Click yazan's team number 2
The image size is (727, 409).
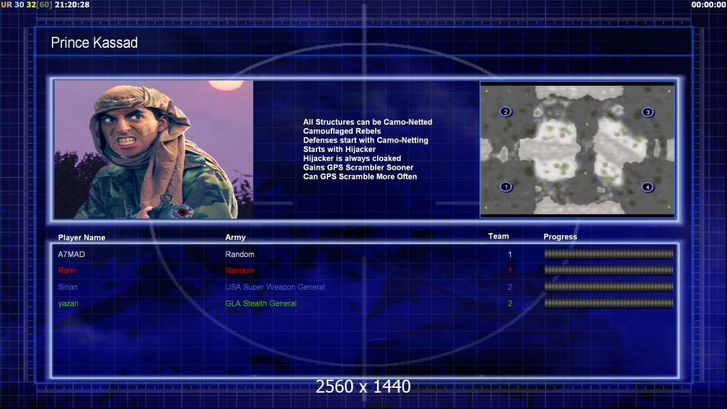(x=509, y=304)
